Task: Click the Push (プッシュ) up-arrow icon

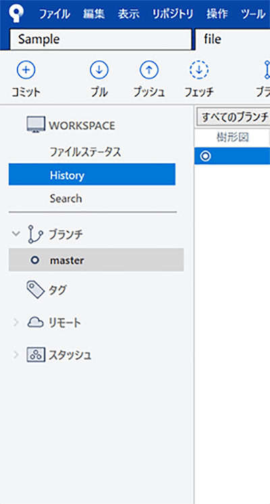Action: (x=149, y=70)
